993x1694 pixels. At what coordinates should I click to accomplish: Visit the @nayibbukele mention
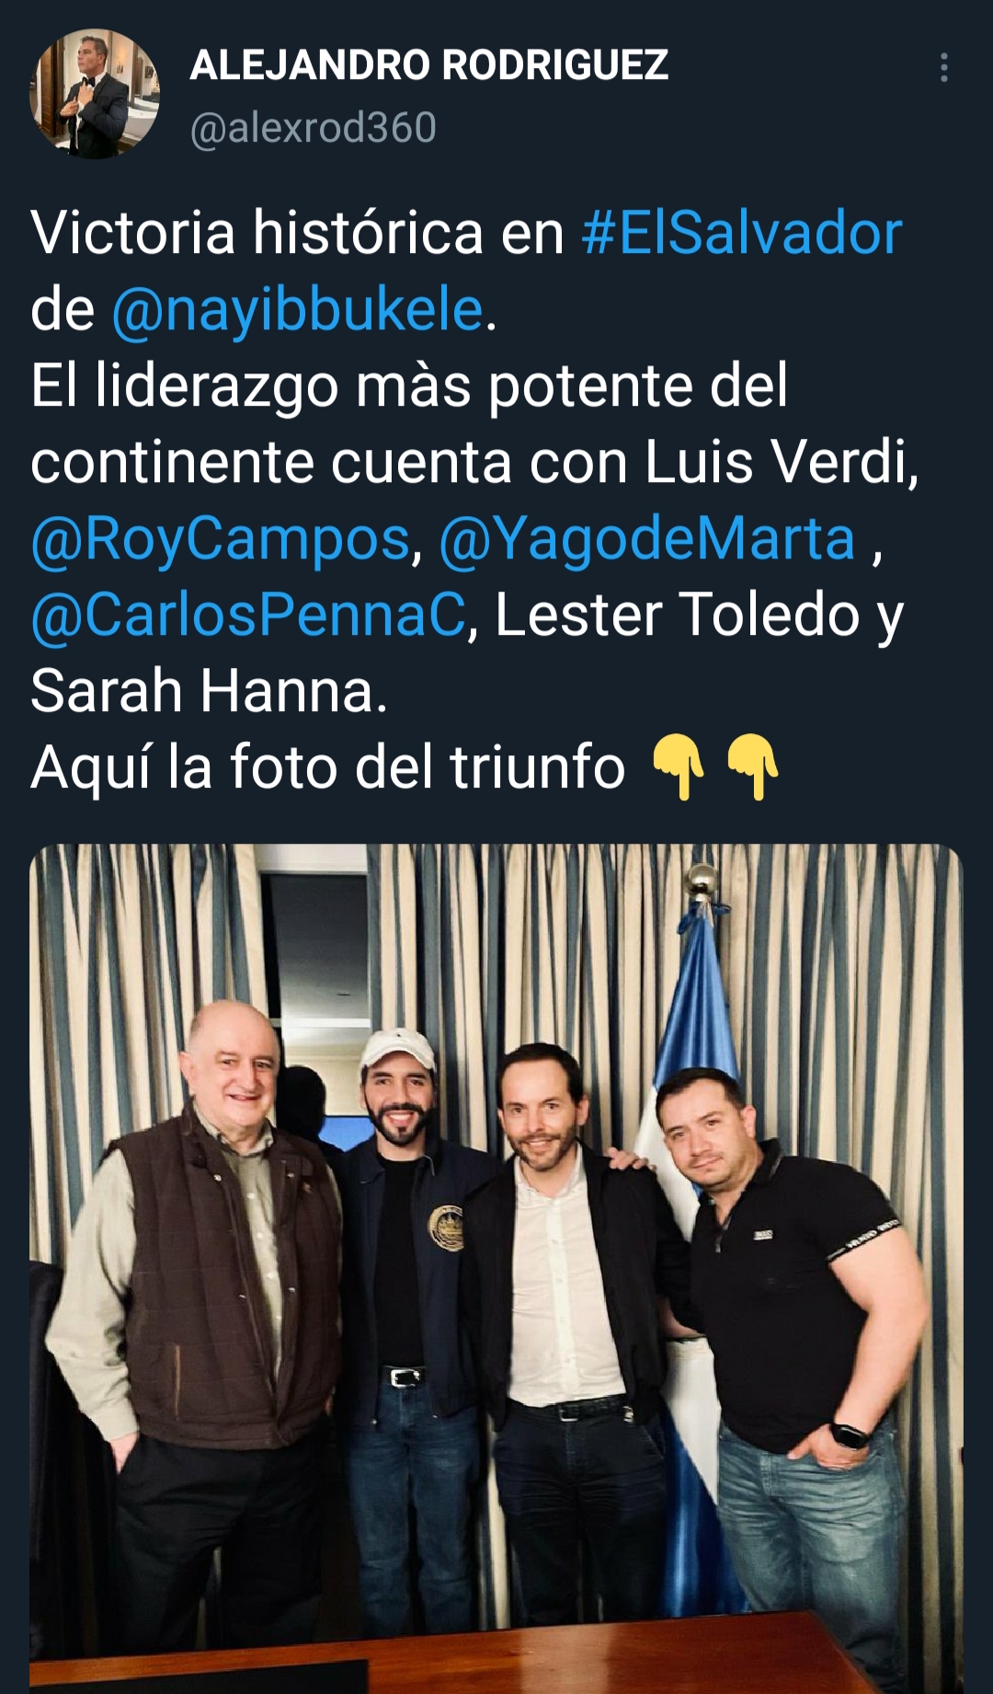[298, 309]
